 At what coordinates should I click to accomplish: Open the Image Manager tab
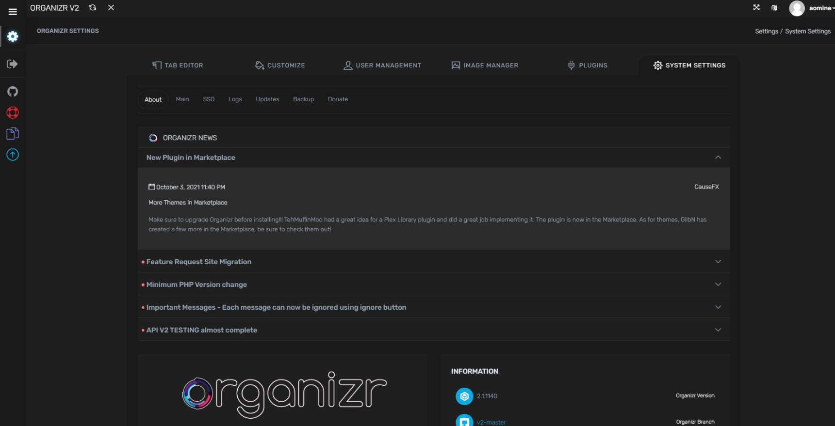(x=485, y=65)
